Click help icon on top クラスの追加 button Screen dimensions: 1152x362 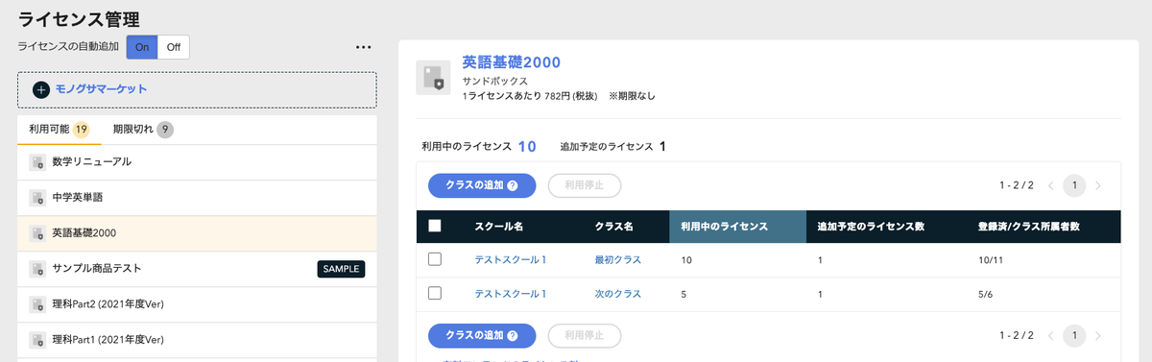coord(513,186)
